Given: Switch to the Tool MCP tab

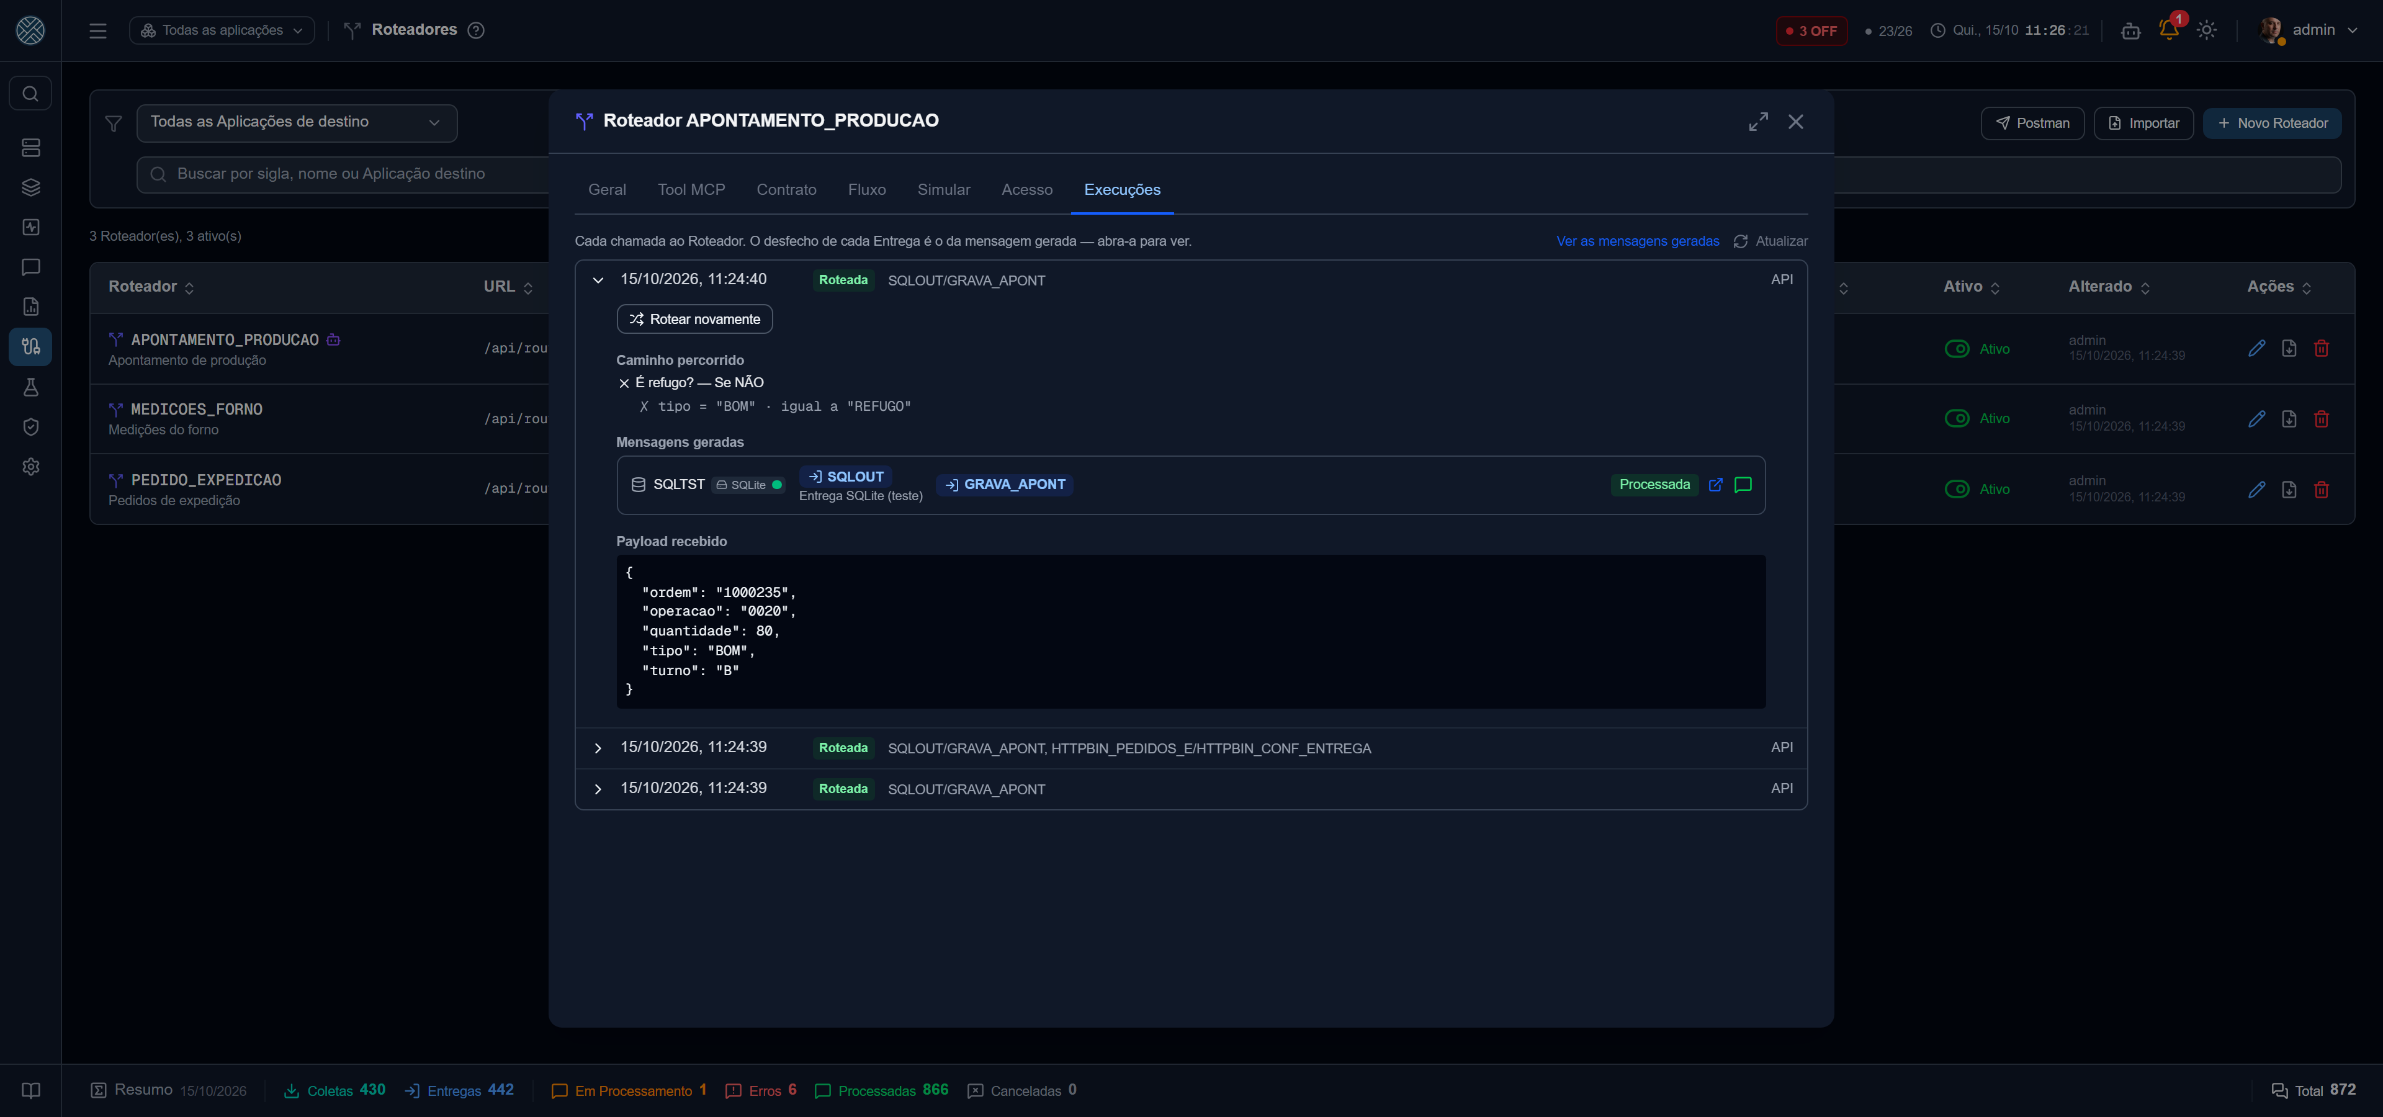Looking at the screenshot, I should click(x=691, y=189).
